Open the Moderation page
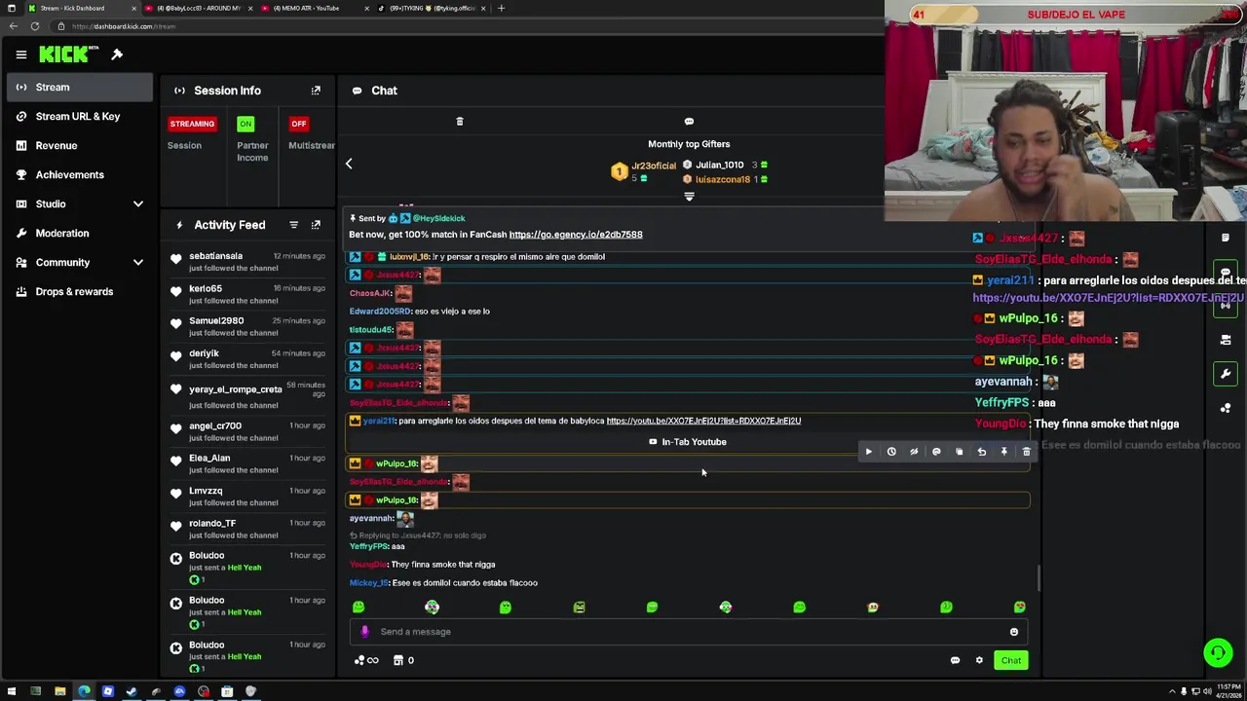The image size is (1247, 701). [x=80, y=234]
